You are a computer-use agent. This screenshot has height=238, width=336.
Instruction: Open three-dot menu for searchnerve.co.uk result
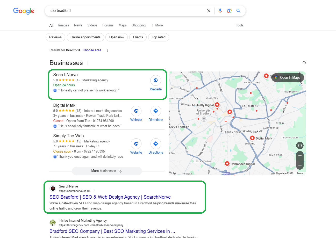tap(94, 191)
